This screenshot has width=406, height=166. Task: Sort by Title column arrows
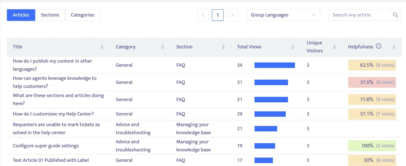tap(102, 47)
